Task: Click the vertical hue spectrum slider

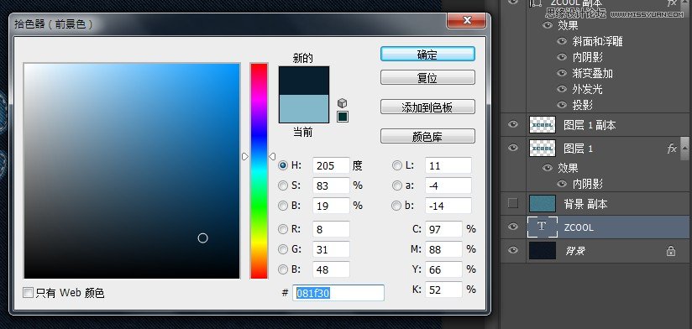Action: [259, 170]
